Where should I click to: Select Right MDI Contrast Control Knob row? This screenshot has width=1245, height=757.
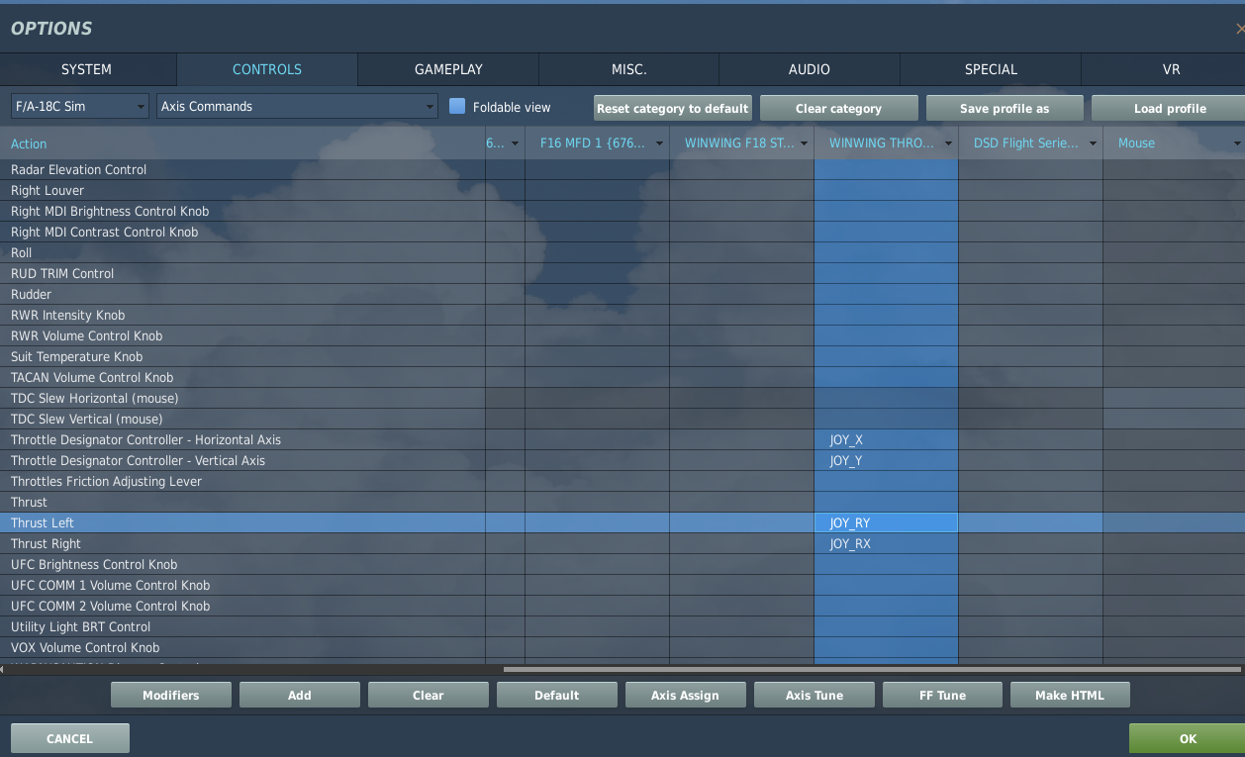coord(622,232)
